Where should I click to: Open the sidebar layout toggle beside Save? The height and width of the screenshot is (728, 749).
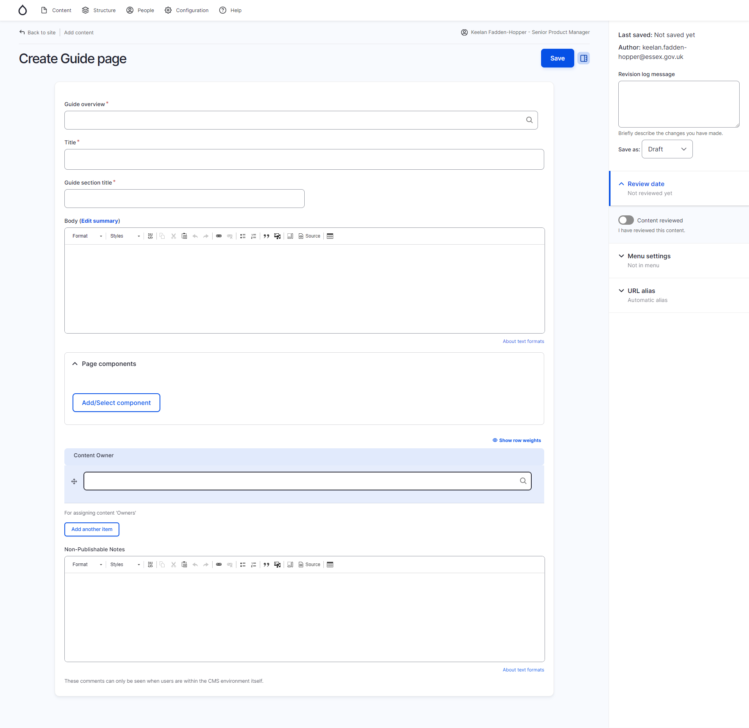pyautogui.click(x=583, y=58)
